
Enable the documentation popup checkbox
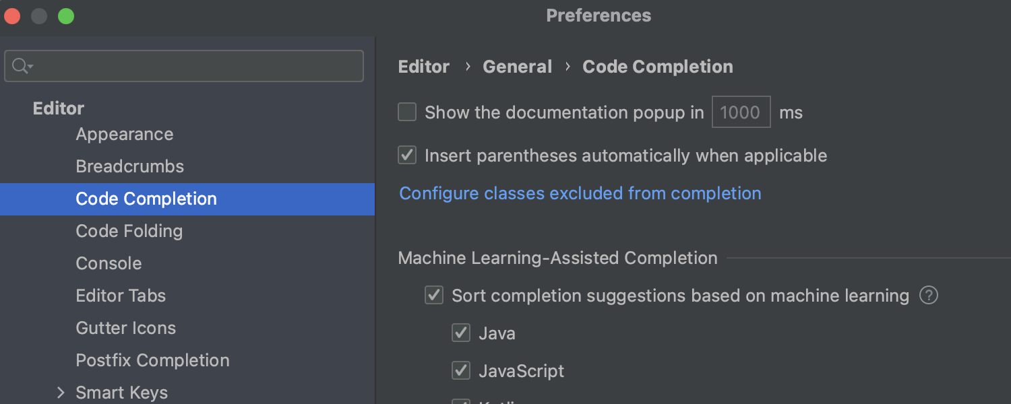click(407, 112)
